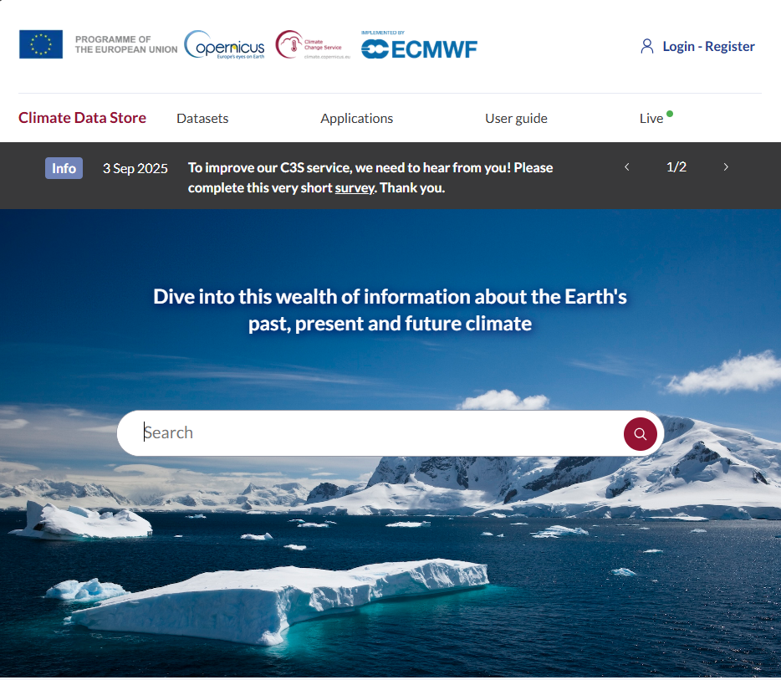Image resolution: width=781 pixels, height=680 pixels.
Task: Open the Datasets menu item
Action: click(x=202, y=119)
